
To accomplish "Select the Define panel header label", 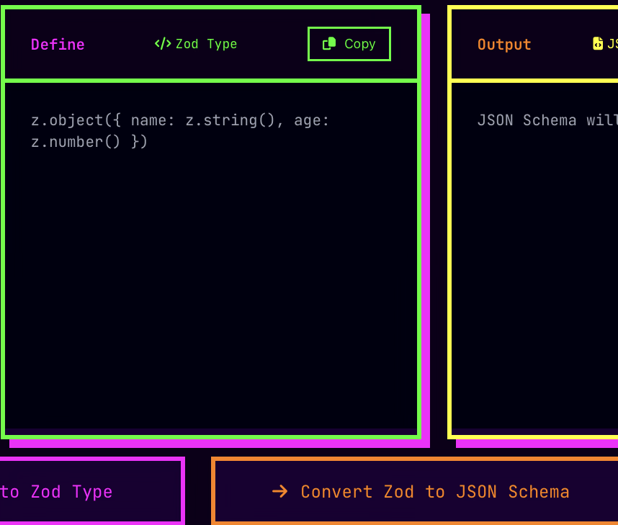I will pos(58,44).
